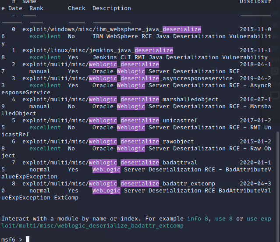Click 'normal' rank in badattrval row

point(39,170)
